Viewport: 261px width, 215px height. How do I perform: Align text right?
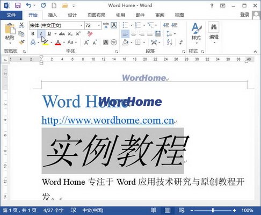(142, 34)
